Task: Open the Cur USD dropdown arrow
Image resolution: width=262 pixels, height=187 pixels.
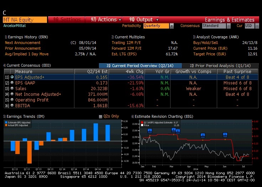Action: pyautogui.click(x=257, y=26)
